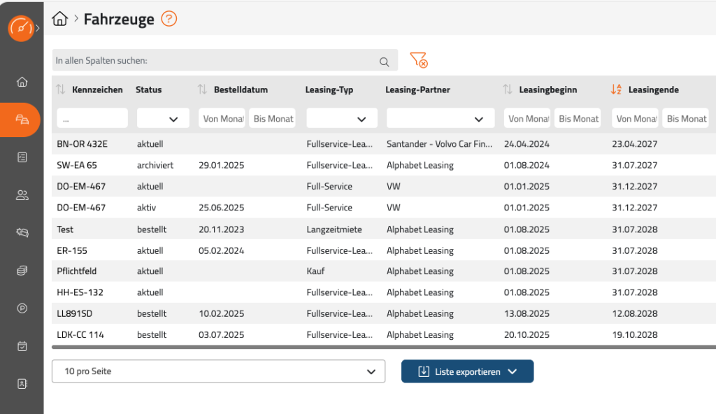
Task: Click the breadcrumb home icon
Action: point(60,19)
